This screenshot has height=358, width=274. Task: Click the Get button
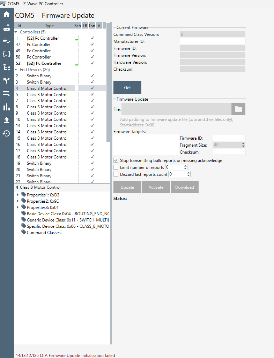click(x=127, y=87)
